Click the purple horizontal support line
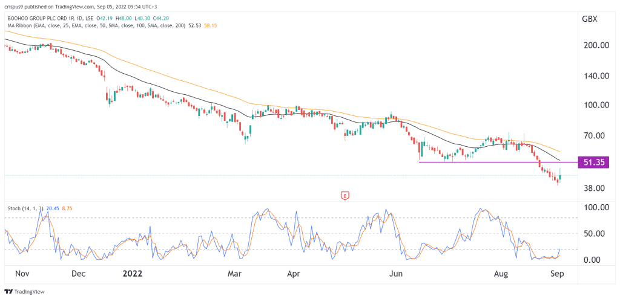The image size is (620, 299). 498,162
